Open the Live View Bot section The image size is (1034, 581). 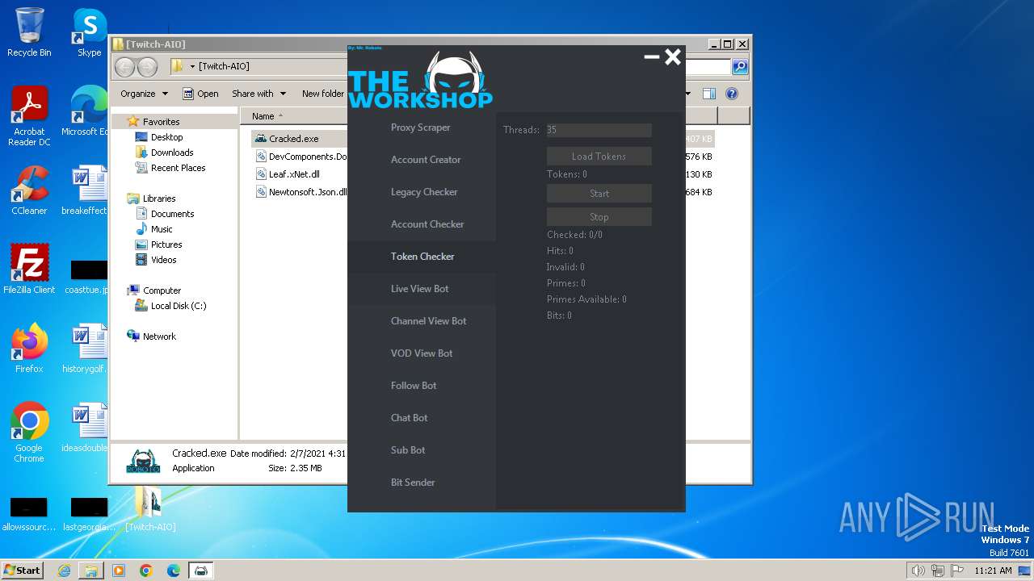[421, 289]
